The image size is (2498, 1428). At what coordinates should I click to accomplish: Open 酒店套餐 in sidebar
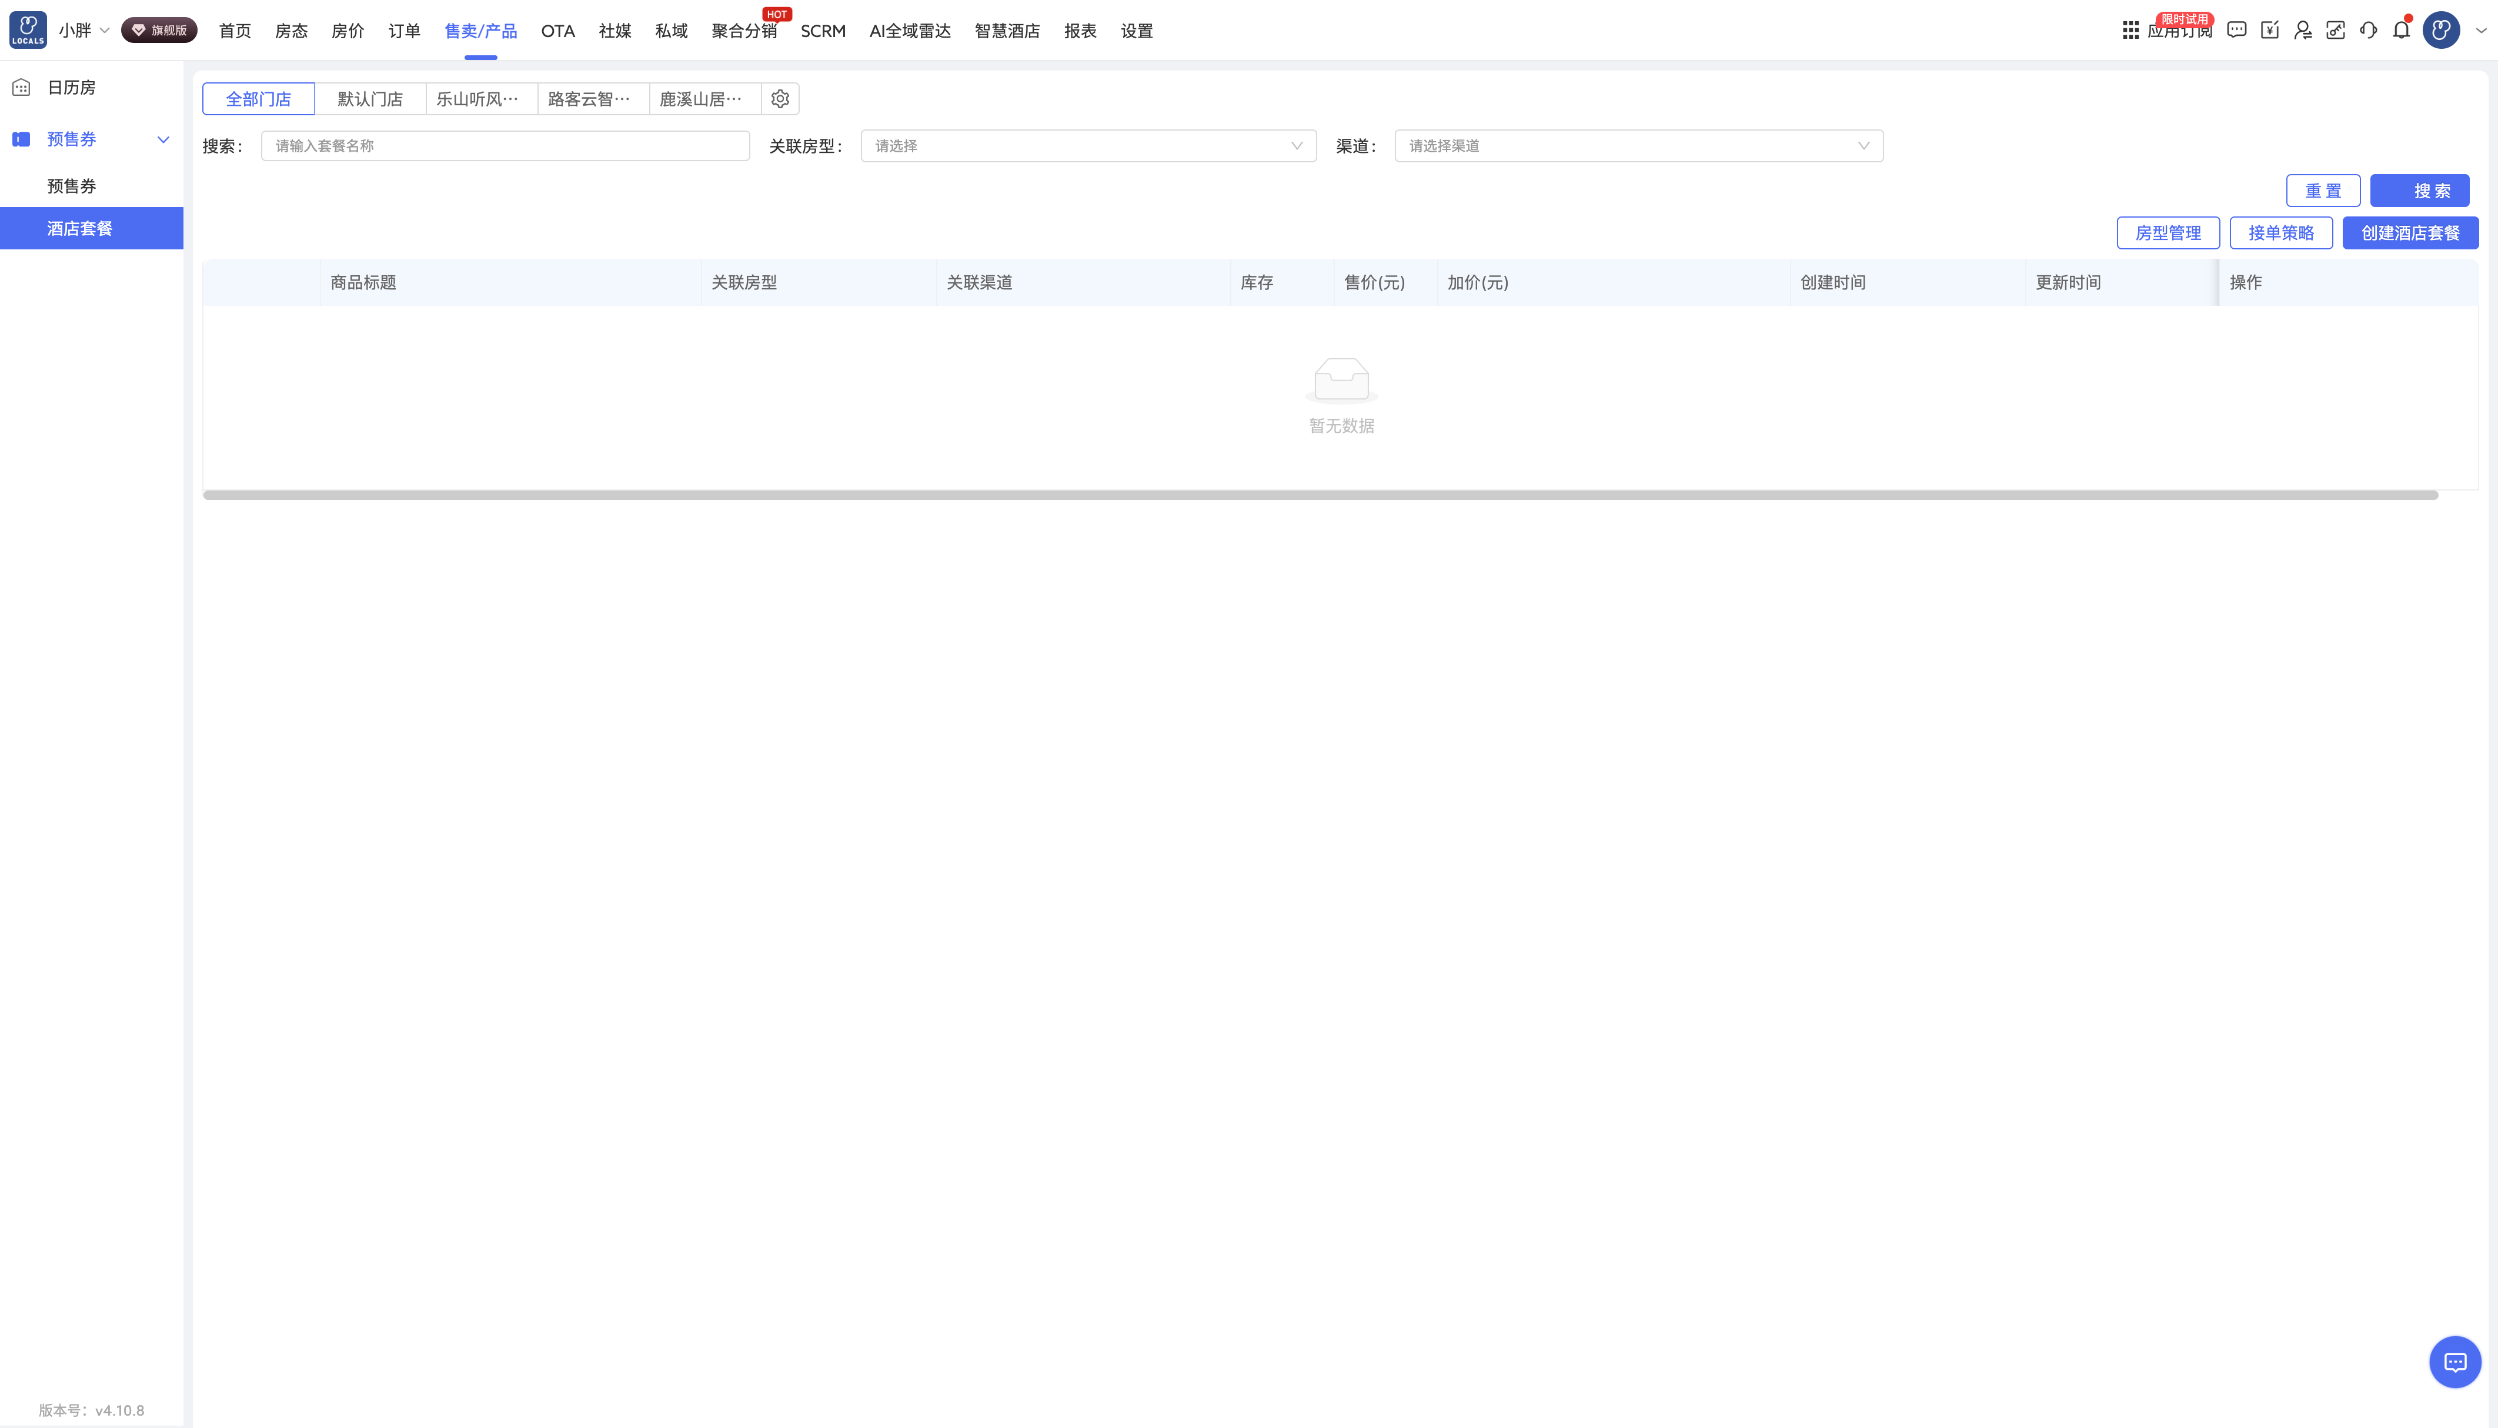click(x=91, y=229)
